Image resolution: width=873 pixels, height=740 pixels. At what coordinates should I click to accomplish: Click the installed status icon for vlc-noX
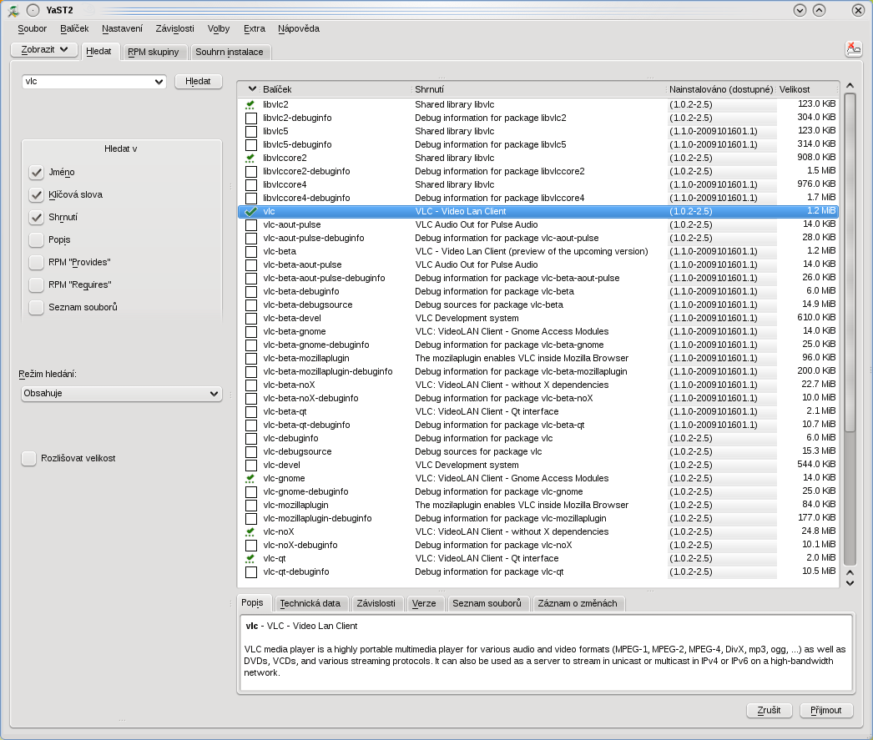pos(250,532)
